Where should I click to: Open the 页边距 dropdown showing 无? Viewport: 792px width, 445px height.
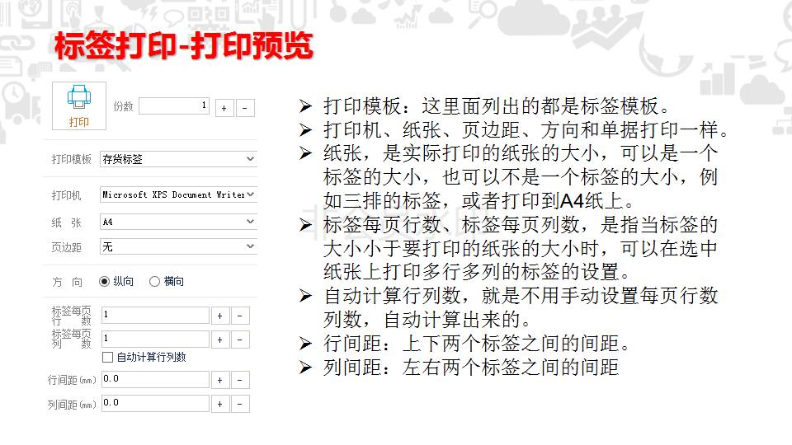(x=178, y=246)
